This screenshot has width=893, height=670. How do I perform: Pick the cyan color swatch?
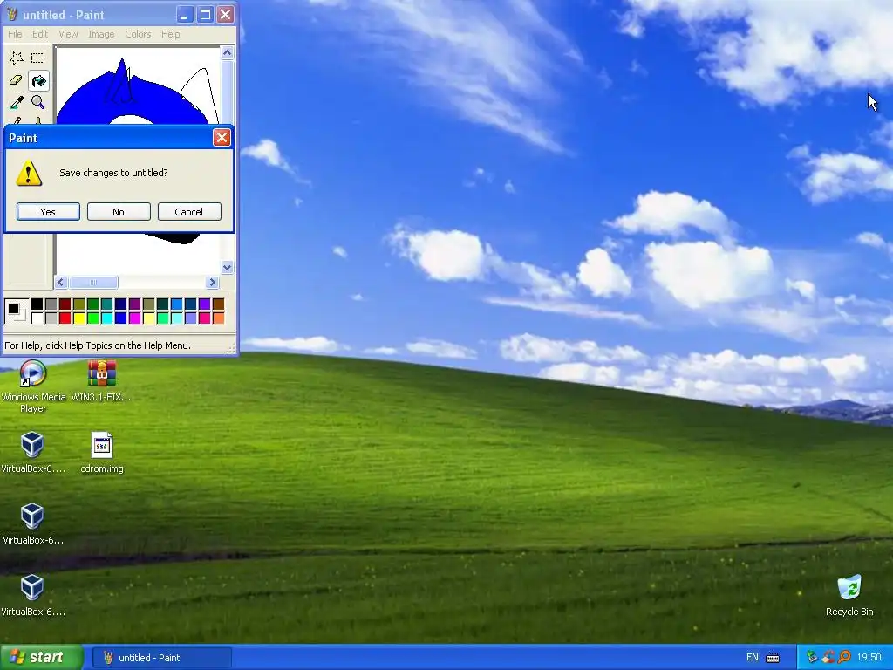[x=107, y=318]
